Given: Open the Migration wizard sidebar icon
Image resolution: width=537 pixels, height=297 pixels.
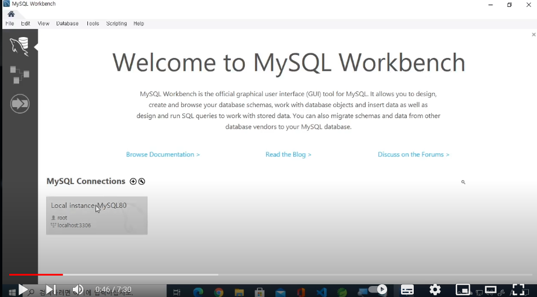Looking at the screenshot, I should (20, 104).
